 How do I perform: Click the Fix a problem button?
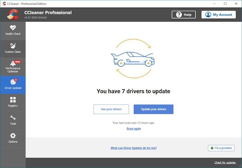click(x=221, y=148)
